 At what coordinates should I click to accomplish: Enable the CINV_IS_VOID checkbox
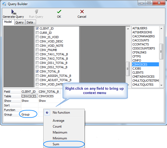[37, 37]
